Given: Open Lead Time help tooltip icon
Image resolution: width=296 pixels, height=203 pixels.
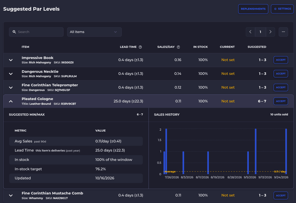Looking at the screenshot, I should [140, 47].
